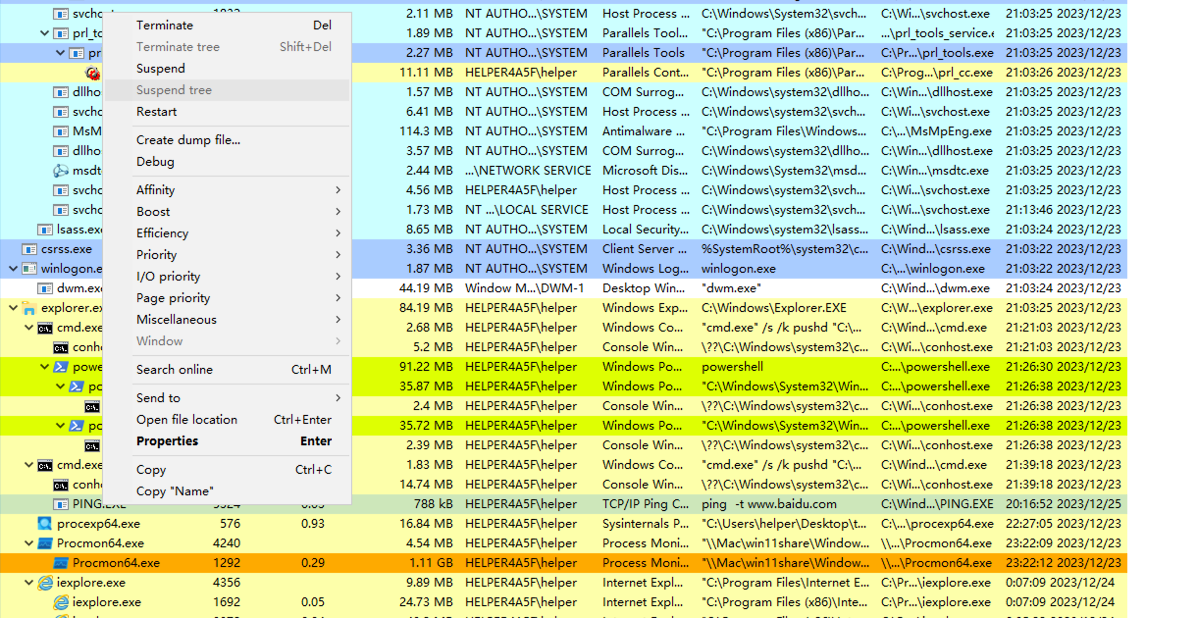Click the svchost icon in the 4.56 MB row

click(x=61, y=190)
